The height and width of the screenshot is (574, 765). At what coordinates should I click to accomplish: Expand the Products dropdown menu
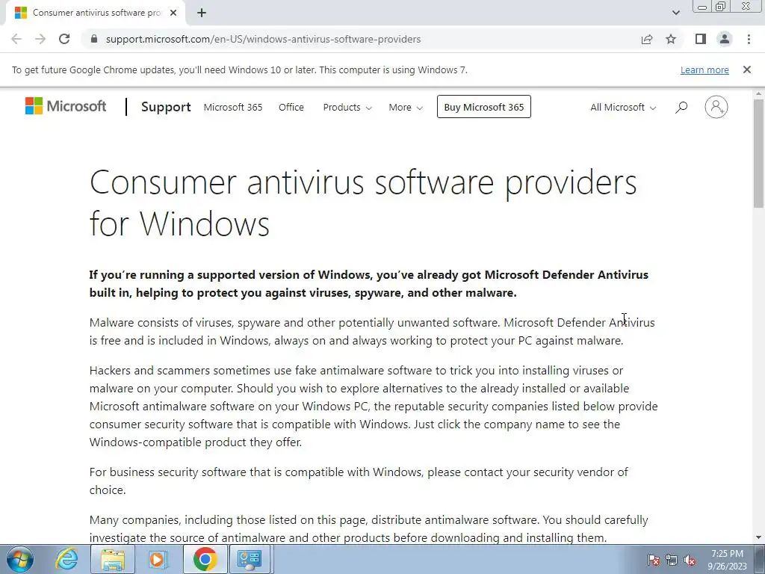click(x=347, y=108)
